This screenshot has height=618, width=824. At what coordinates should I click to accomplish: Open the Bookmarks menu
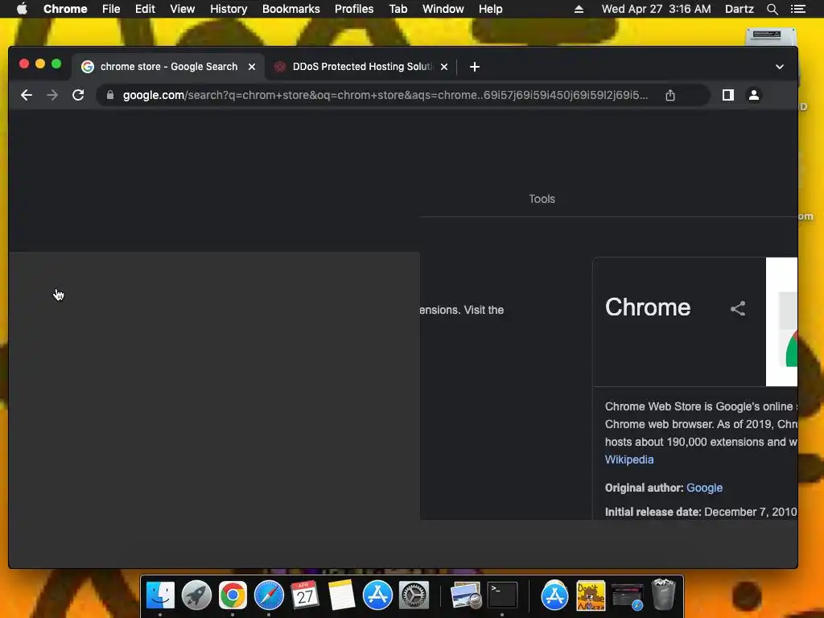(291, 9)
